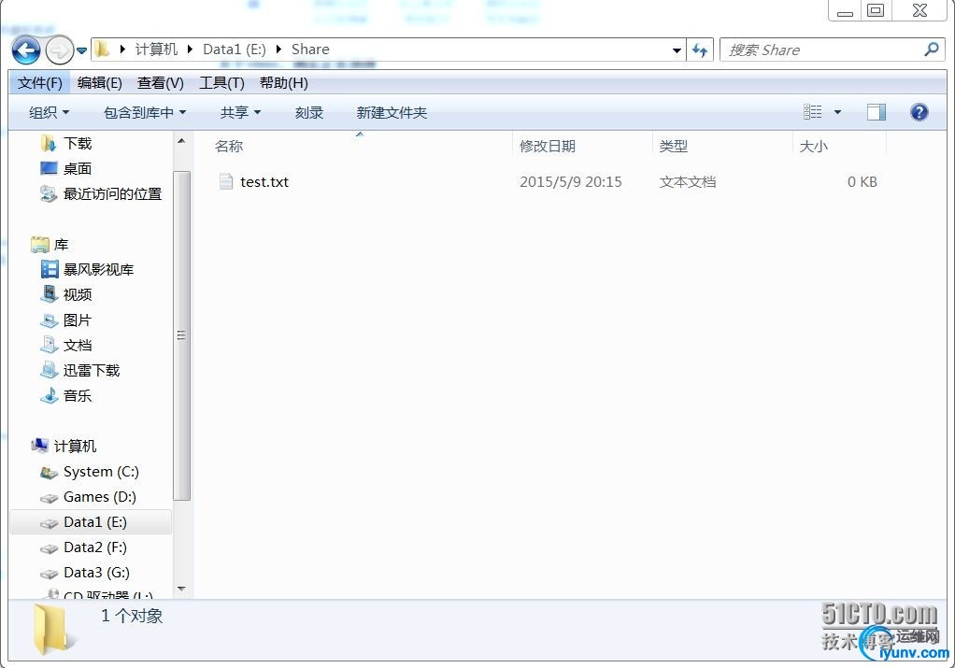
Task: Open more view options dropdown arrow
Action: [x=837, y=112]
